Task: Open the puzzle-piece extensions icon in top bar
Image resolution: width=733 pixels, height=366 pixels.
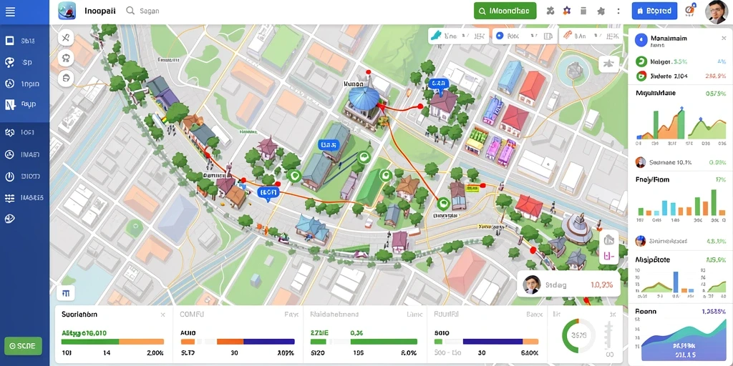Action: point(550,11)
